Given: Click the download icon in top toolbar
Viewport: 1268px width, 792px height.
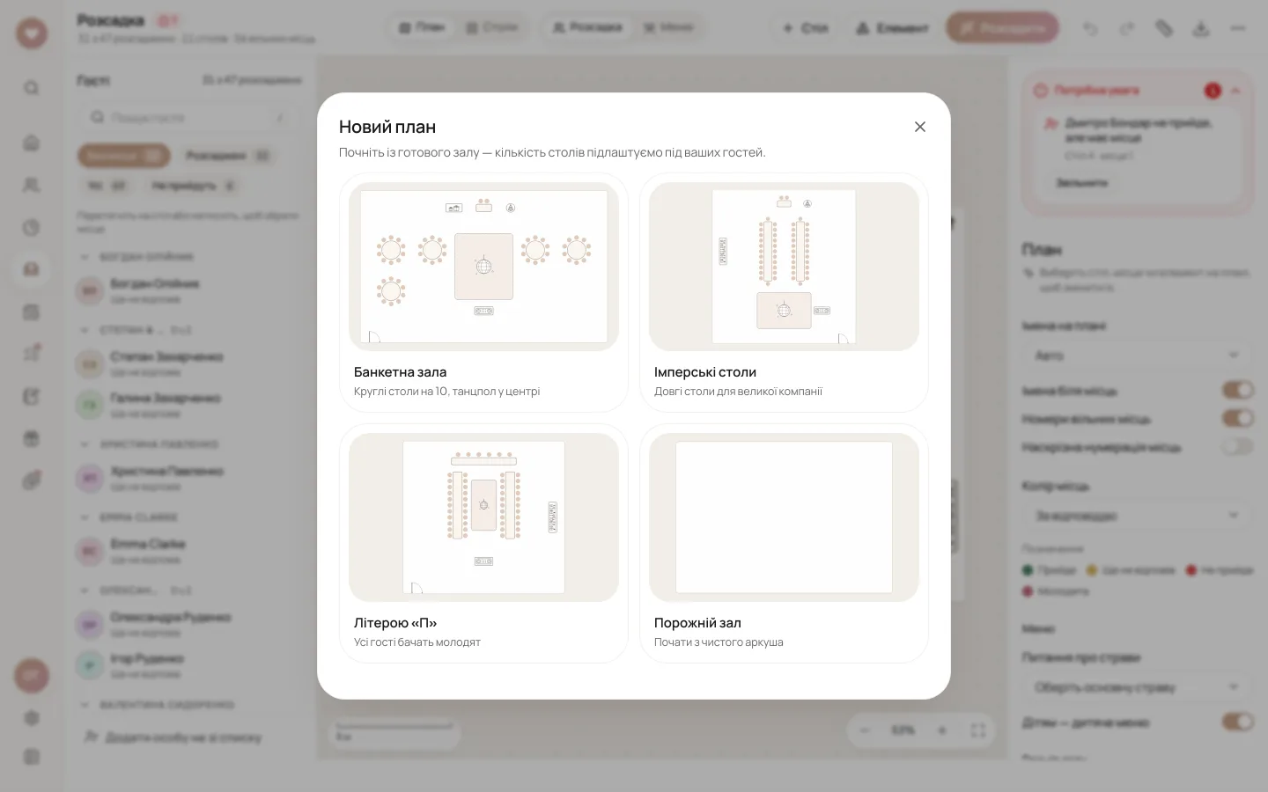Looking at the screenshot, I should pyautogui.click(x=1201, y=28).
